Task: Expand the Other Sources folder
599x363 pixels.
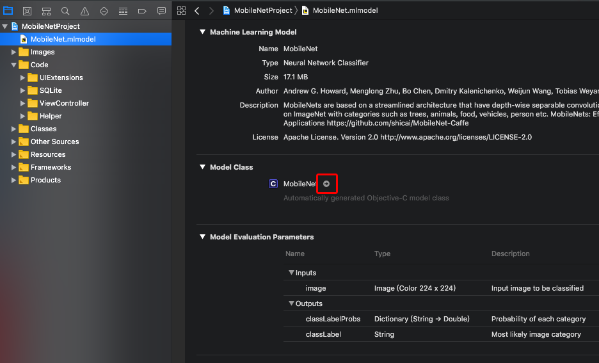Action: click(x=13, y=141)
